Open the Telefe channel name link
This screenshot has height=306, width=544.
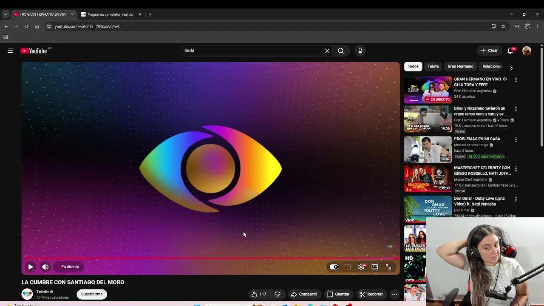42,292
